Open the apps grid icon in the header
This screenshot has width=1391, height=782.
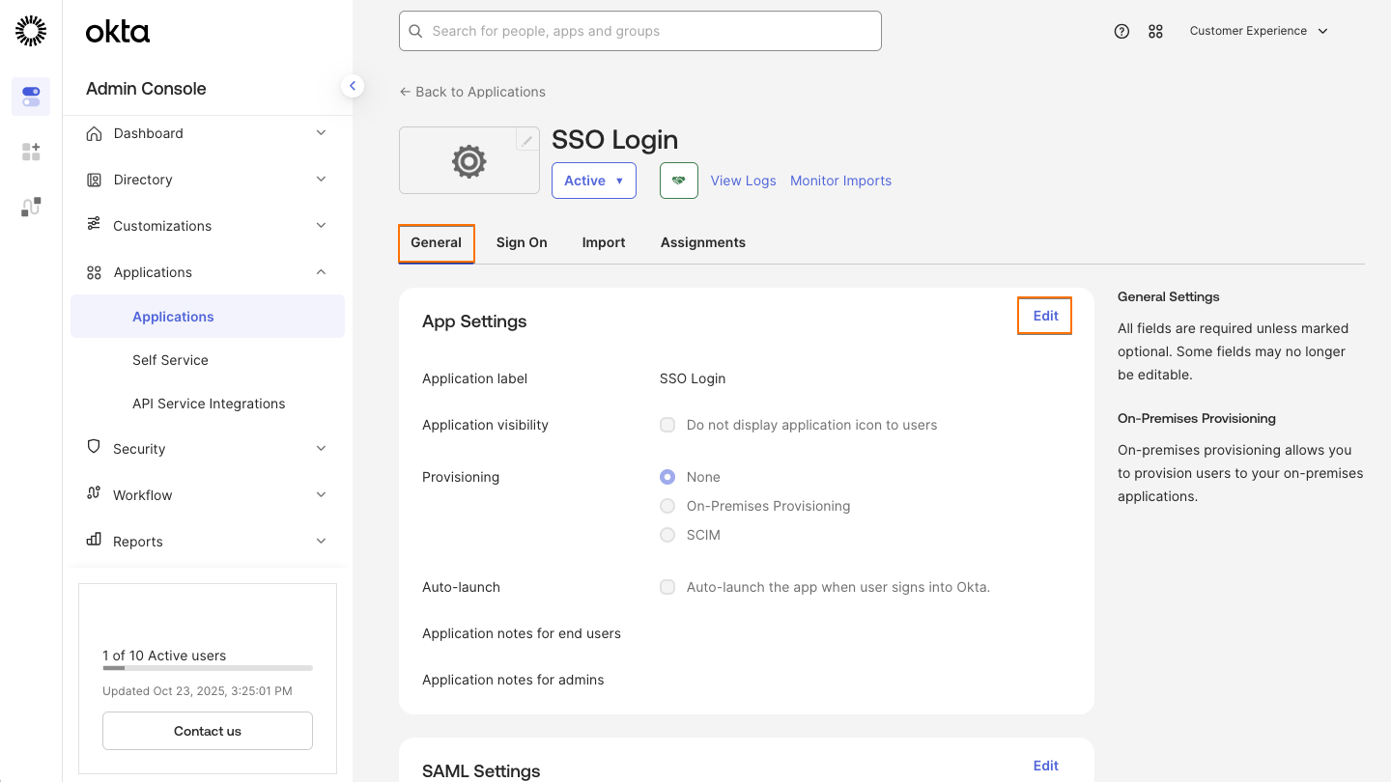(1155, 31)
